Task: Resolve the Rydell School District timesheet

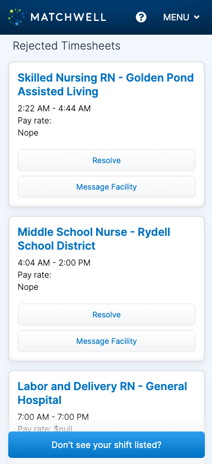Action: click(107, 315)
